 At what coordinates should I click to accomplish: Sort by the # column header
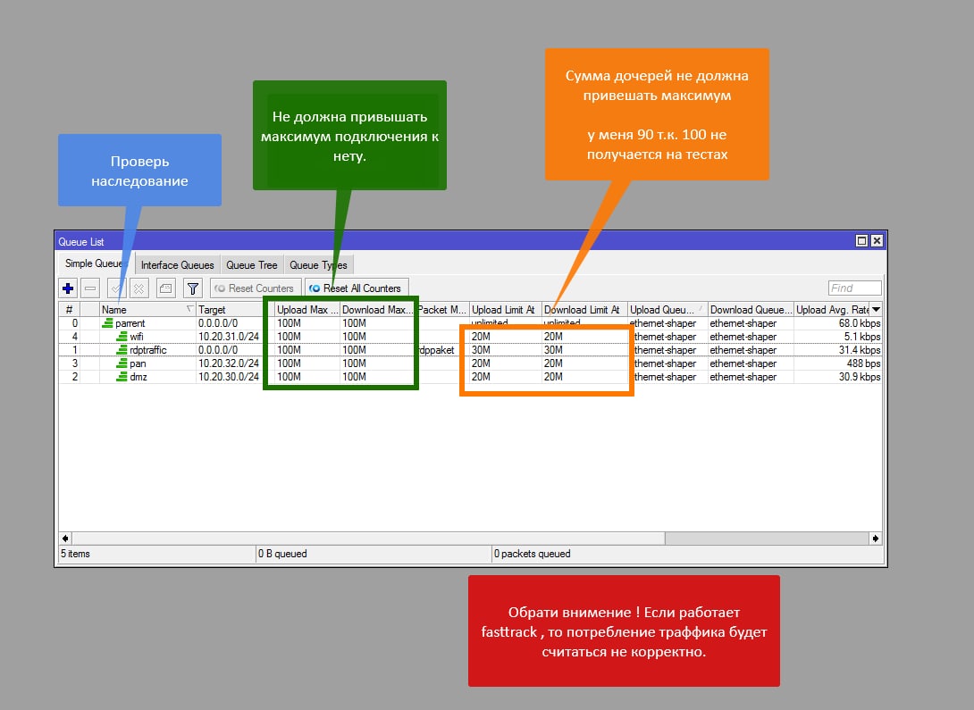click(x=70, y=309)
